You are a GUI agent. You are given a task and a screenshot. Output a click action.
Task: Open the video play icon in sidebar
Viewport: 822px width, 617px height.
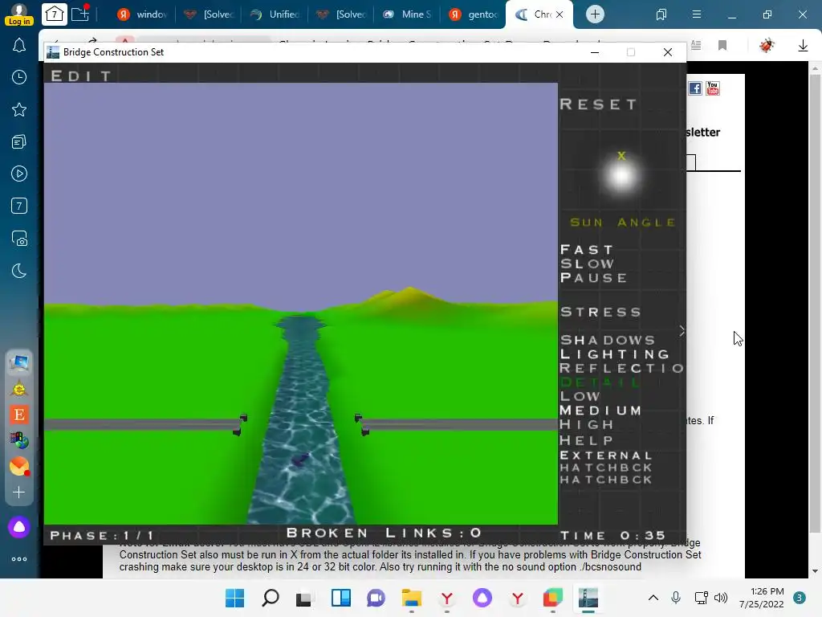[19, 174]
